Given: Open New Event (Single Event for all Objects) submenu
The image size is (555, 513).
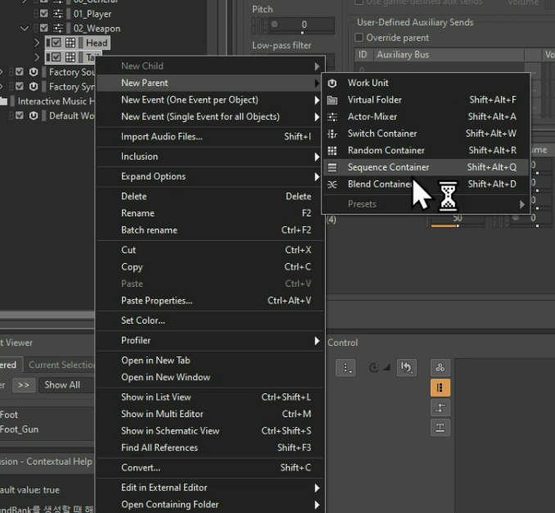Looking at the screenshot, I should coord(210,117).
